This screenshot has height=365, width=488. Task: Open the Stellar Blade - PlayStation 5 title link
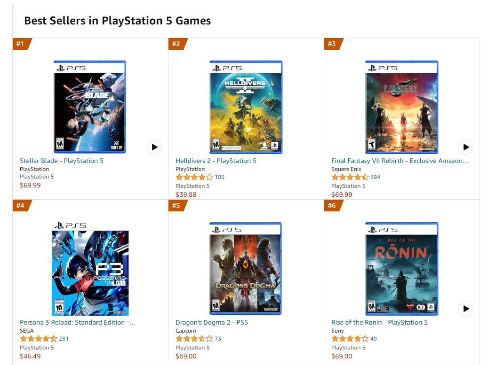coord(62,161)
